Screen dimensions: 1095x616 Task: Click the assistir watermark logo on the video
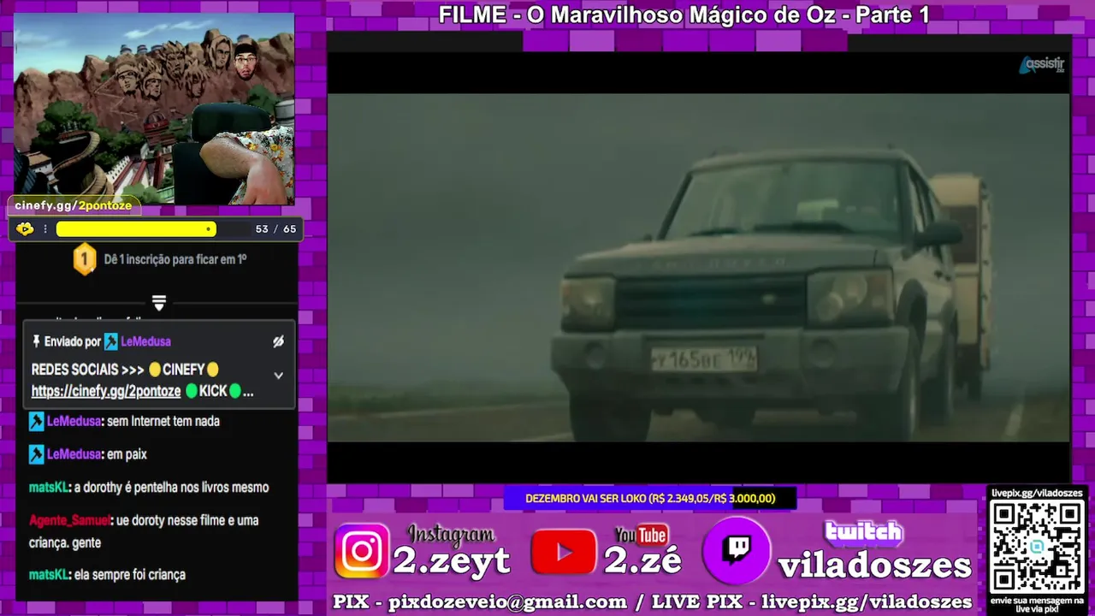click(1041, 65)
